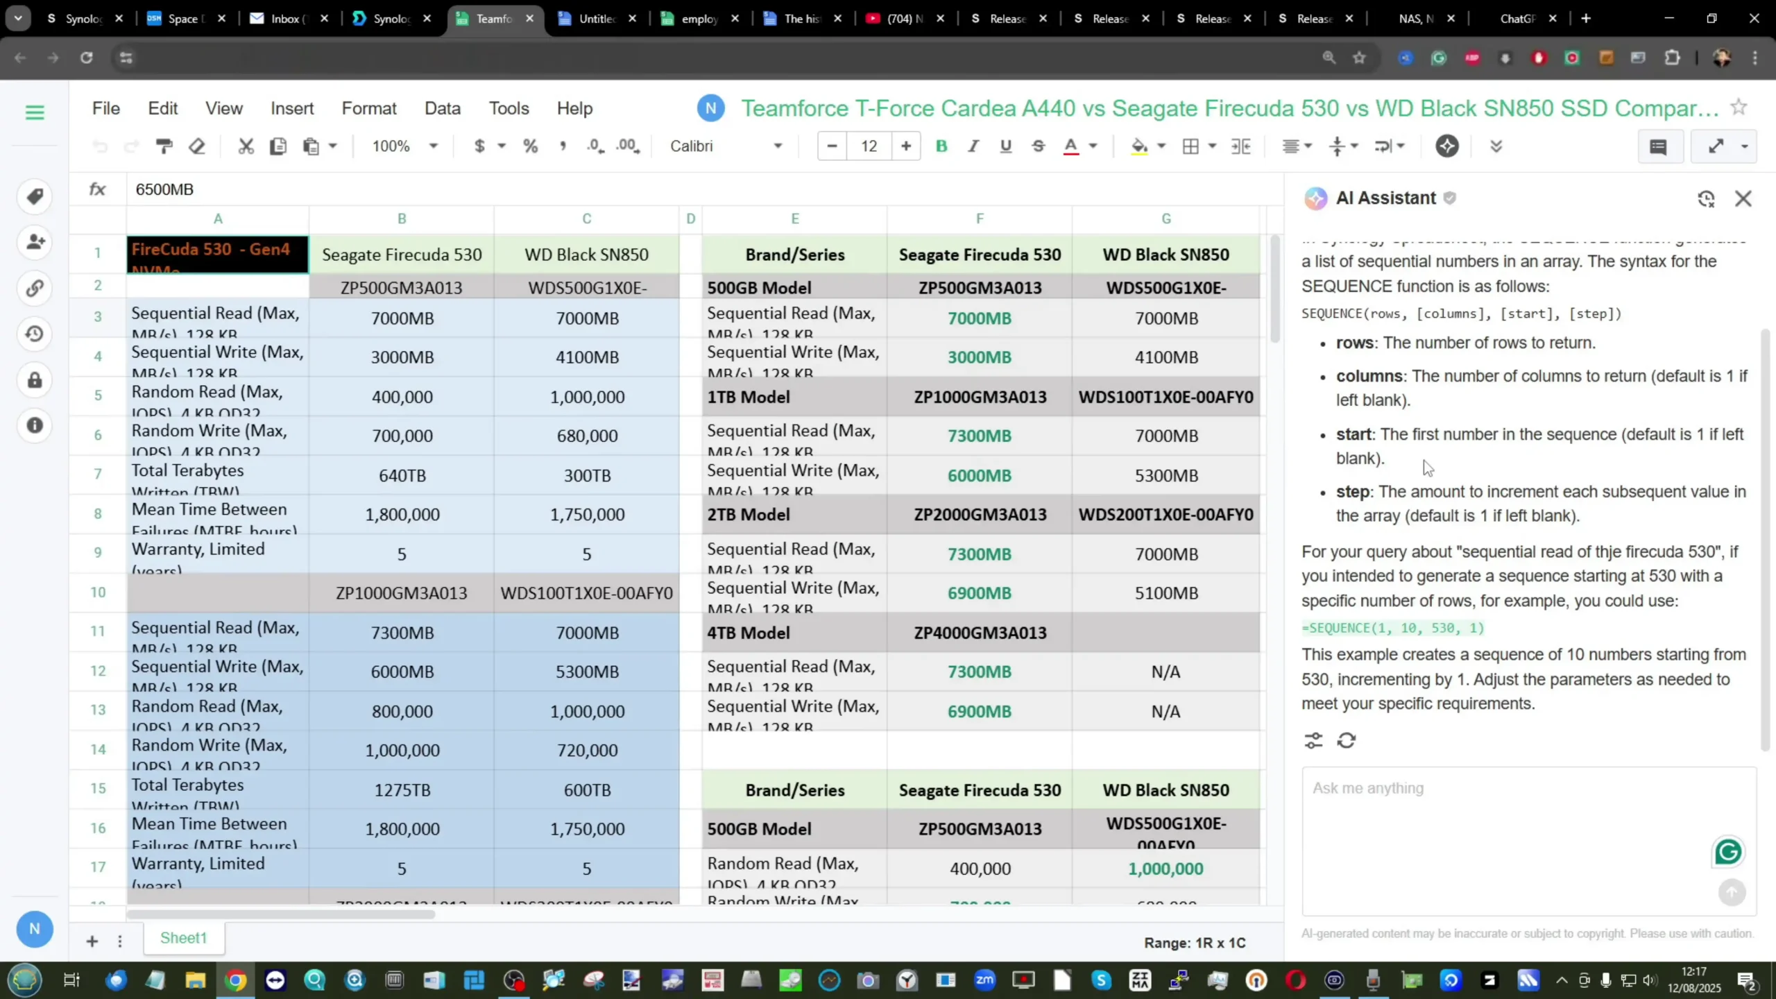Screen dimensions: 1776x999
Task: Toggle bold formatting
Action: (x=941, y=146)
